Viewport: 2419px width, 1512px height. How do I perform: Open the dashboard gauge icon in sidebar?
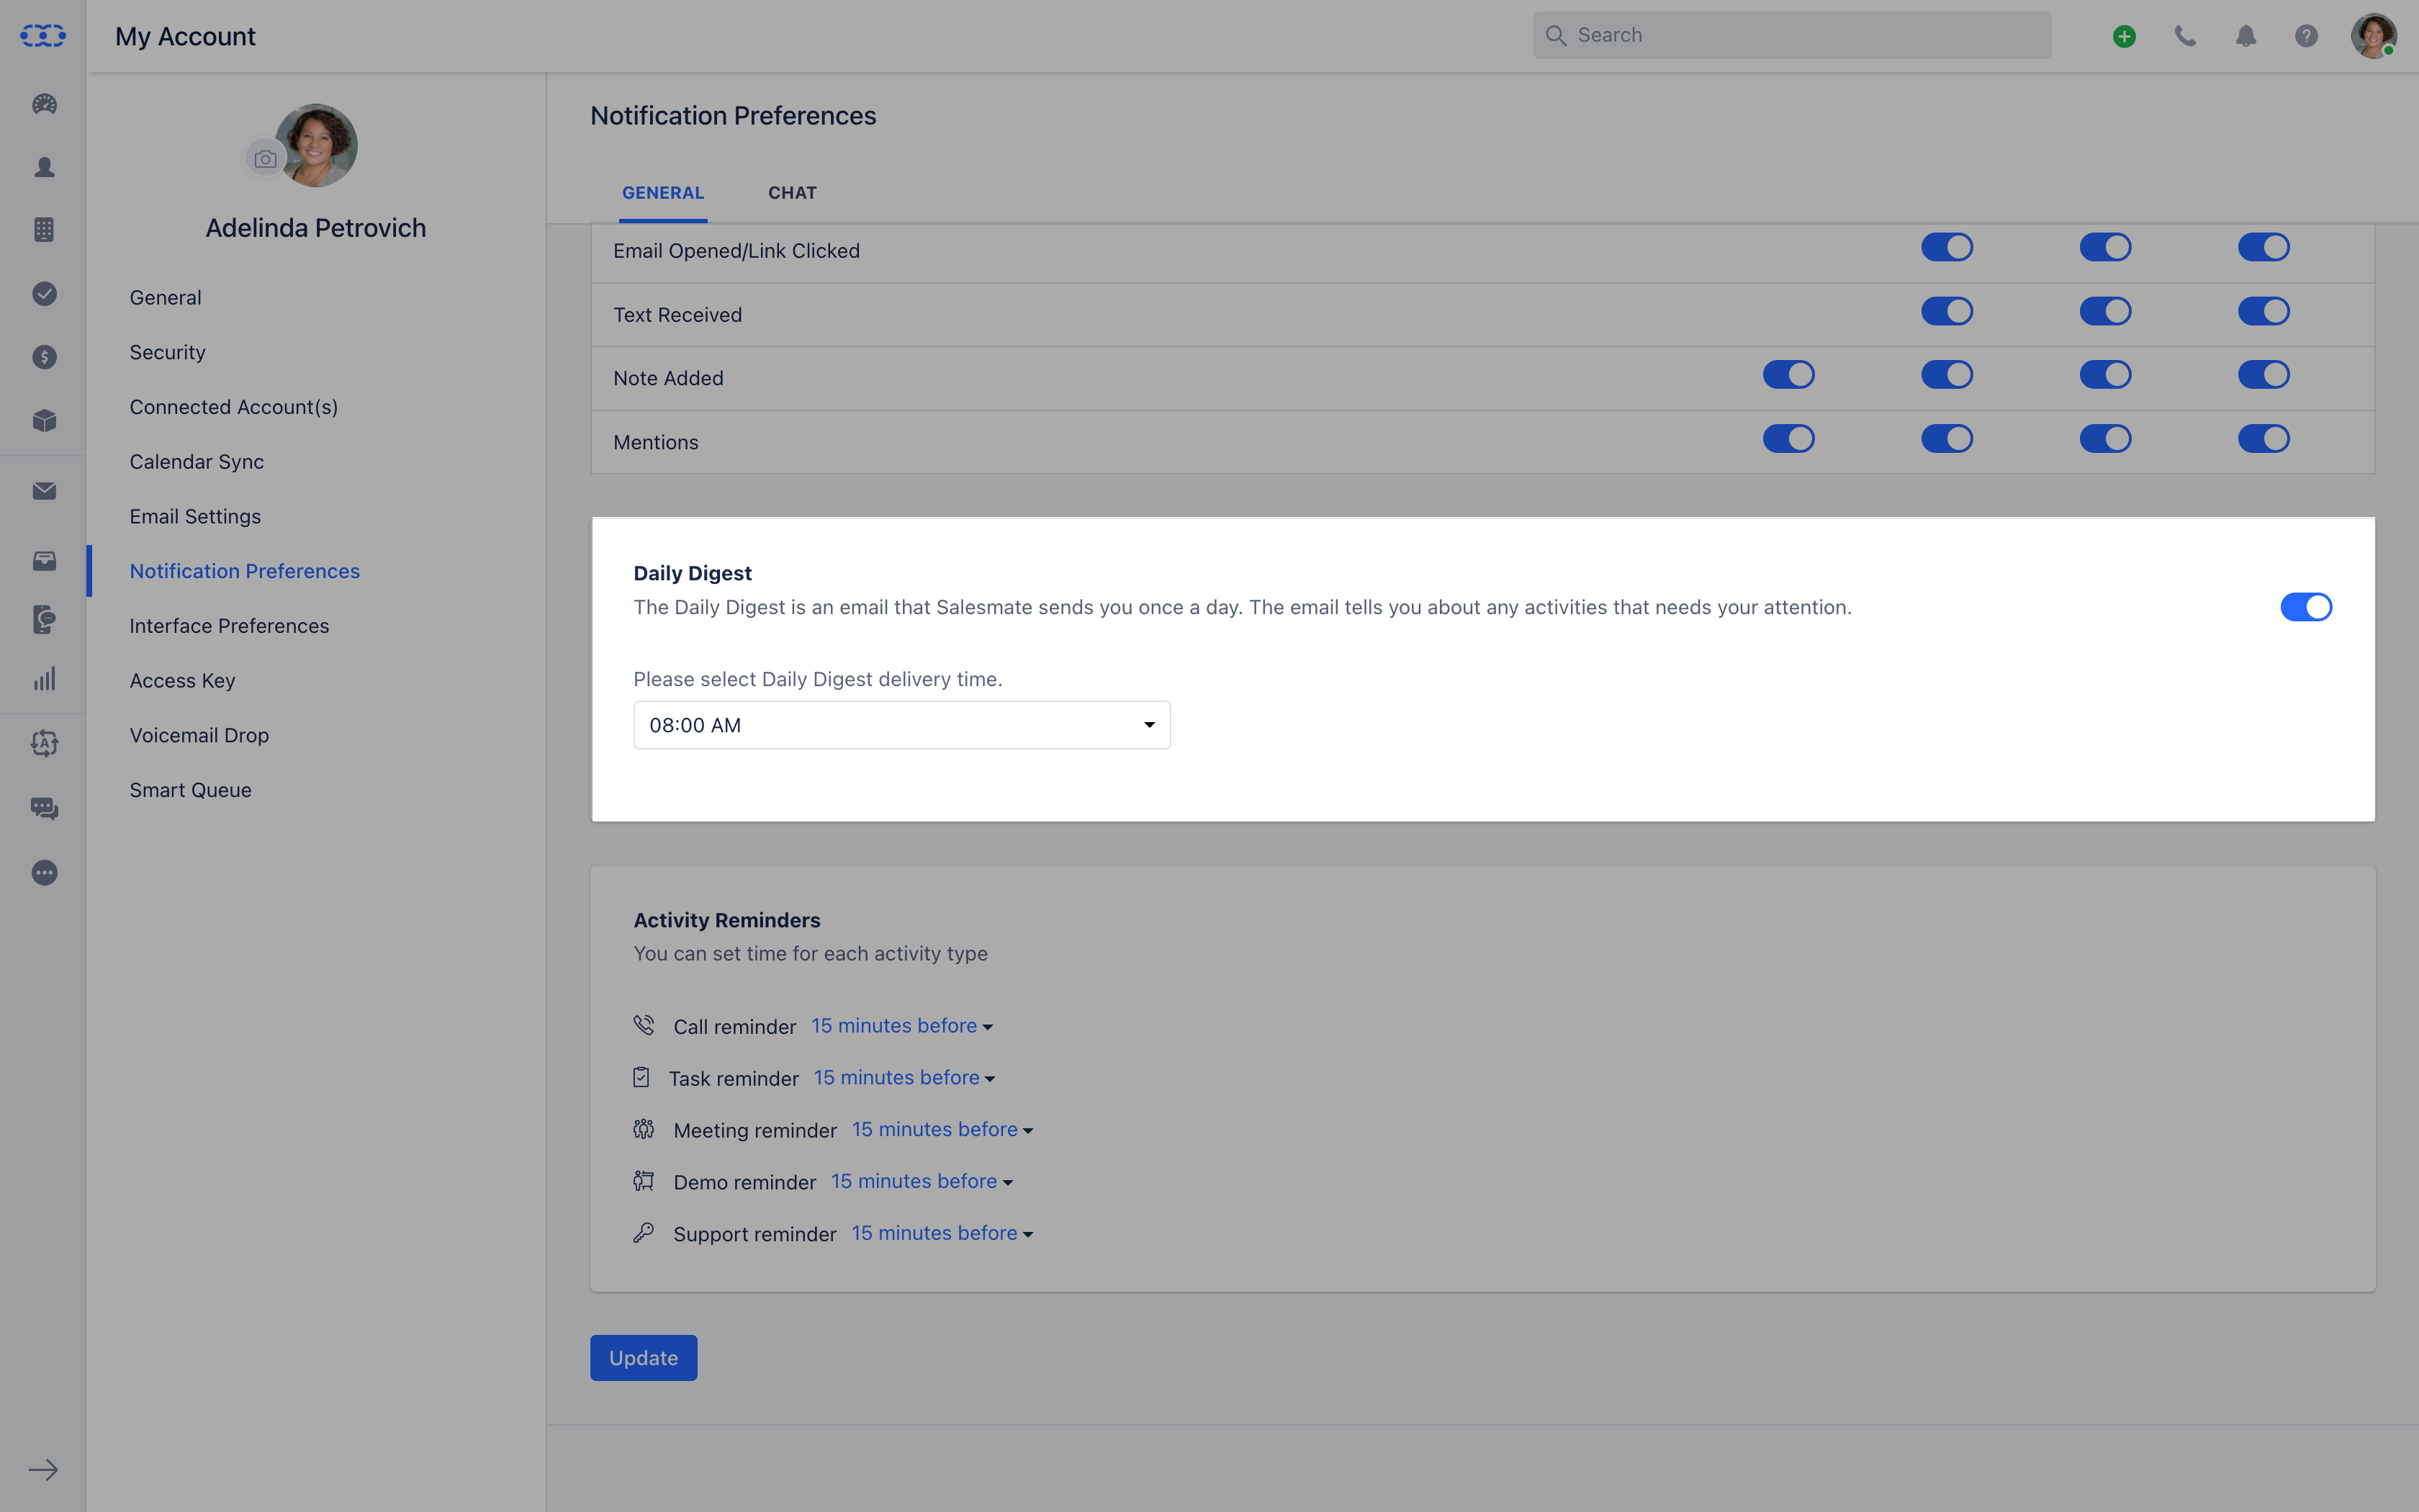coord(44,104)
